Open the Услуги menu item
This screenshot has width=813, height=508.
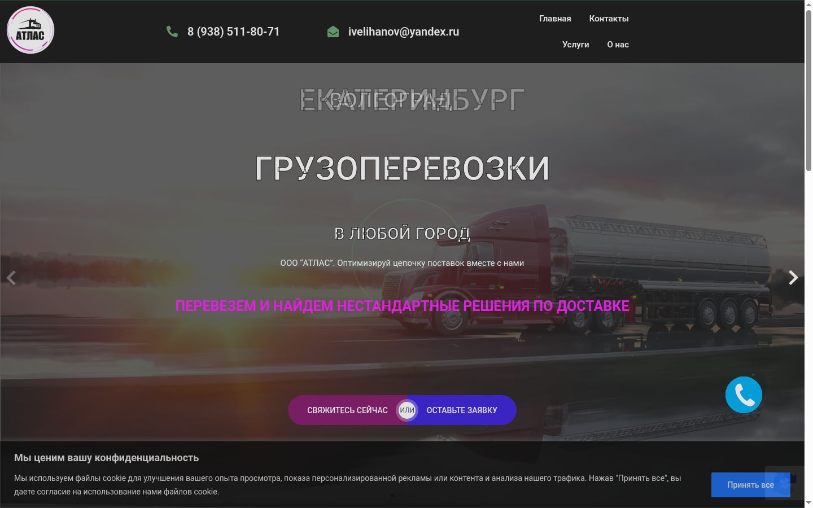pyautogui.click(x=575, y=45)
